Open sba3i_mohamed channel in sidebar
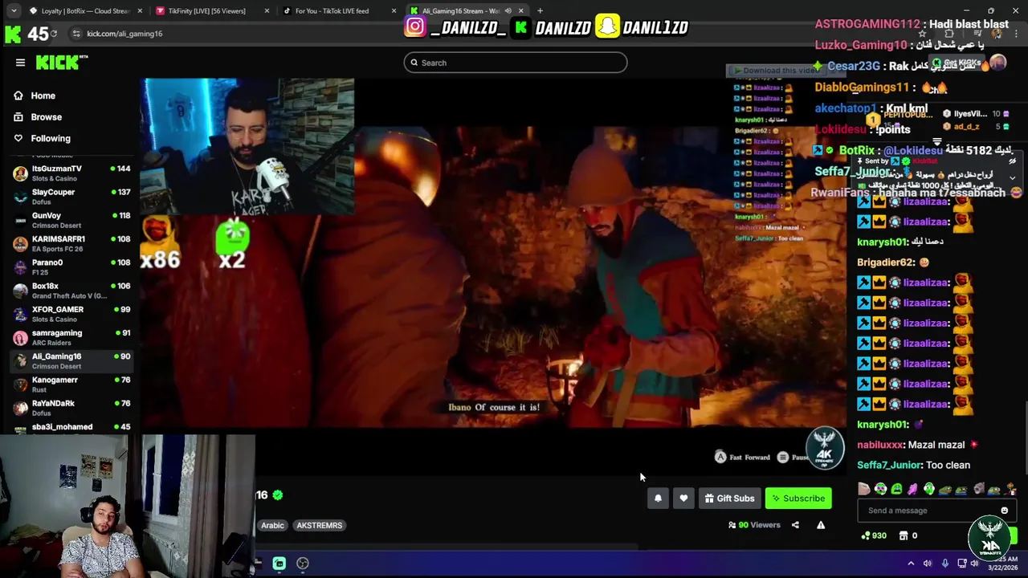Screen dimensions: 1028x578 [71, 427]
